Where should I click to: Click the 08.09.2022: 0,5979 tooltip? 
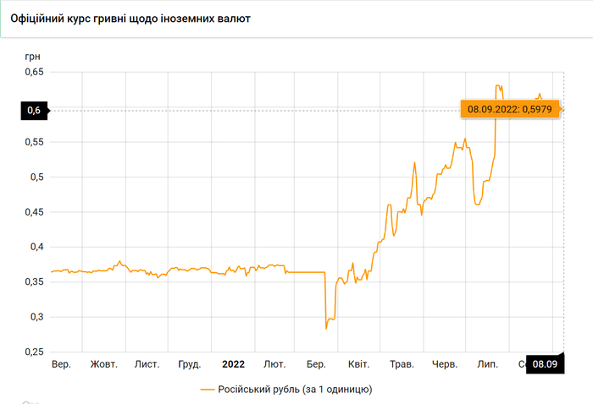(x=508, y=109)
